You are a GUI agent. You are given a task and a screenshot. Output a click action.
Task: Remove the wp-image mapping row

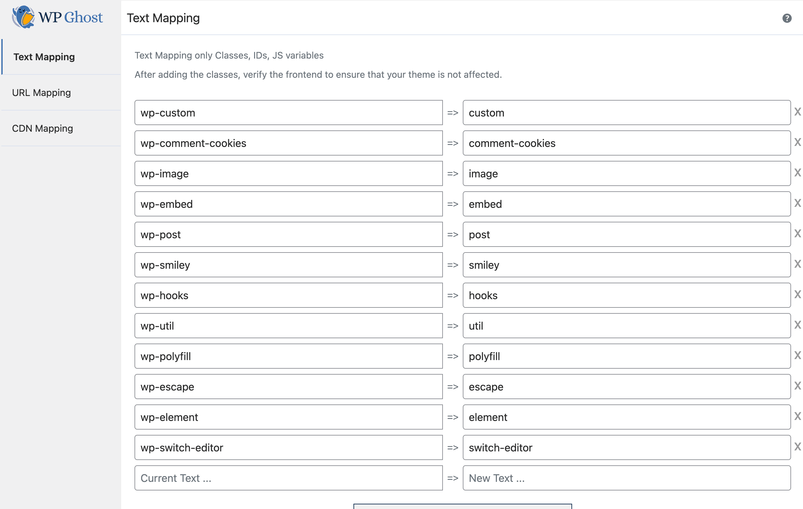(x=797, y=172)
